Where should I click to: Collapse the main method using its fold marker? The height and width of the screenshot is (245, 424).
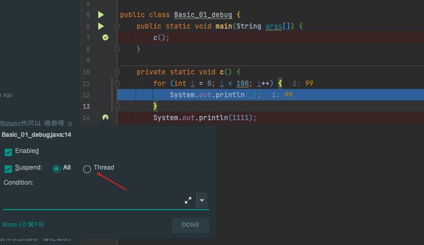(x=117, y=26)
